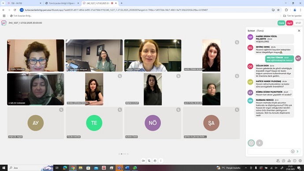Open the three-dot more options menu
The height and width of the screenshot is (171, 304).
pos(161,161)
